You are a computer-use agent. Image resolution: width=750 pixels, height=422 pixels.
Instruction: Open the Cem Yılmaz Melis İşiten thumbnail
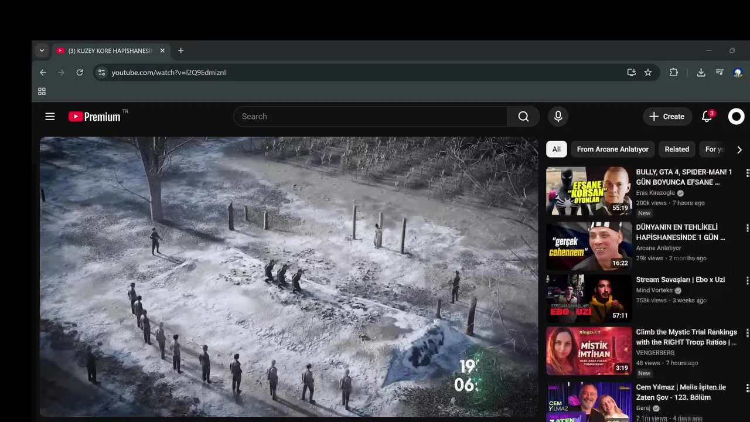click(589, 402)
